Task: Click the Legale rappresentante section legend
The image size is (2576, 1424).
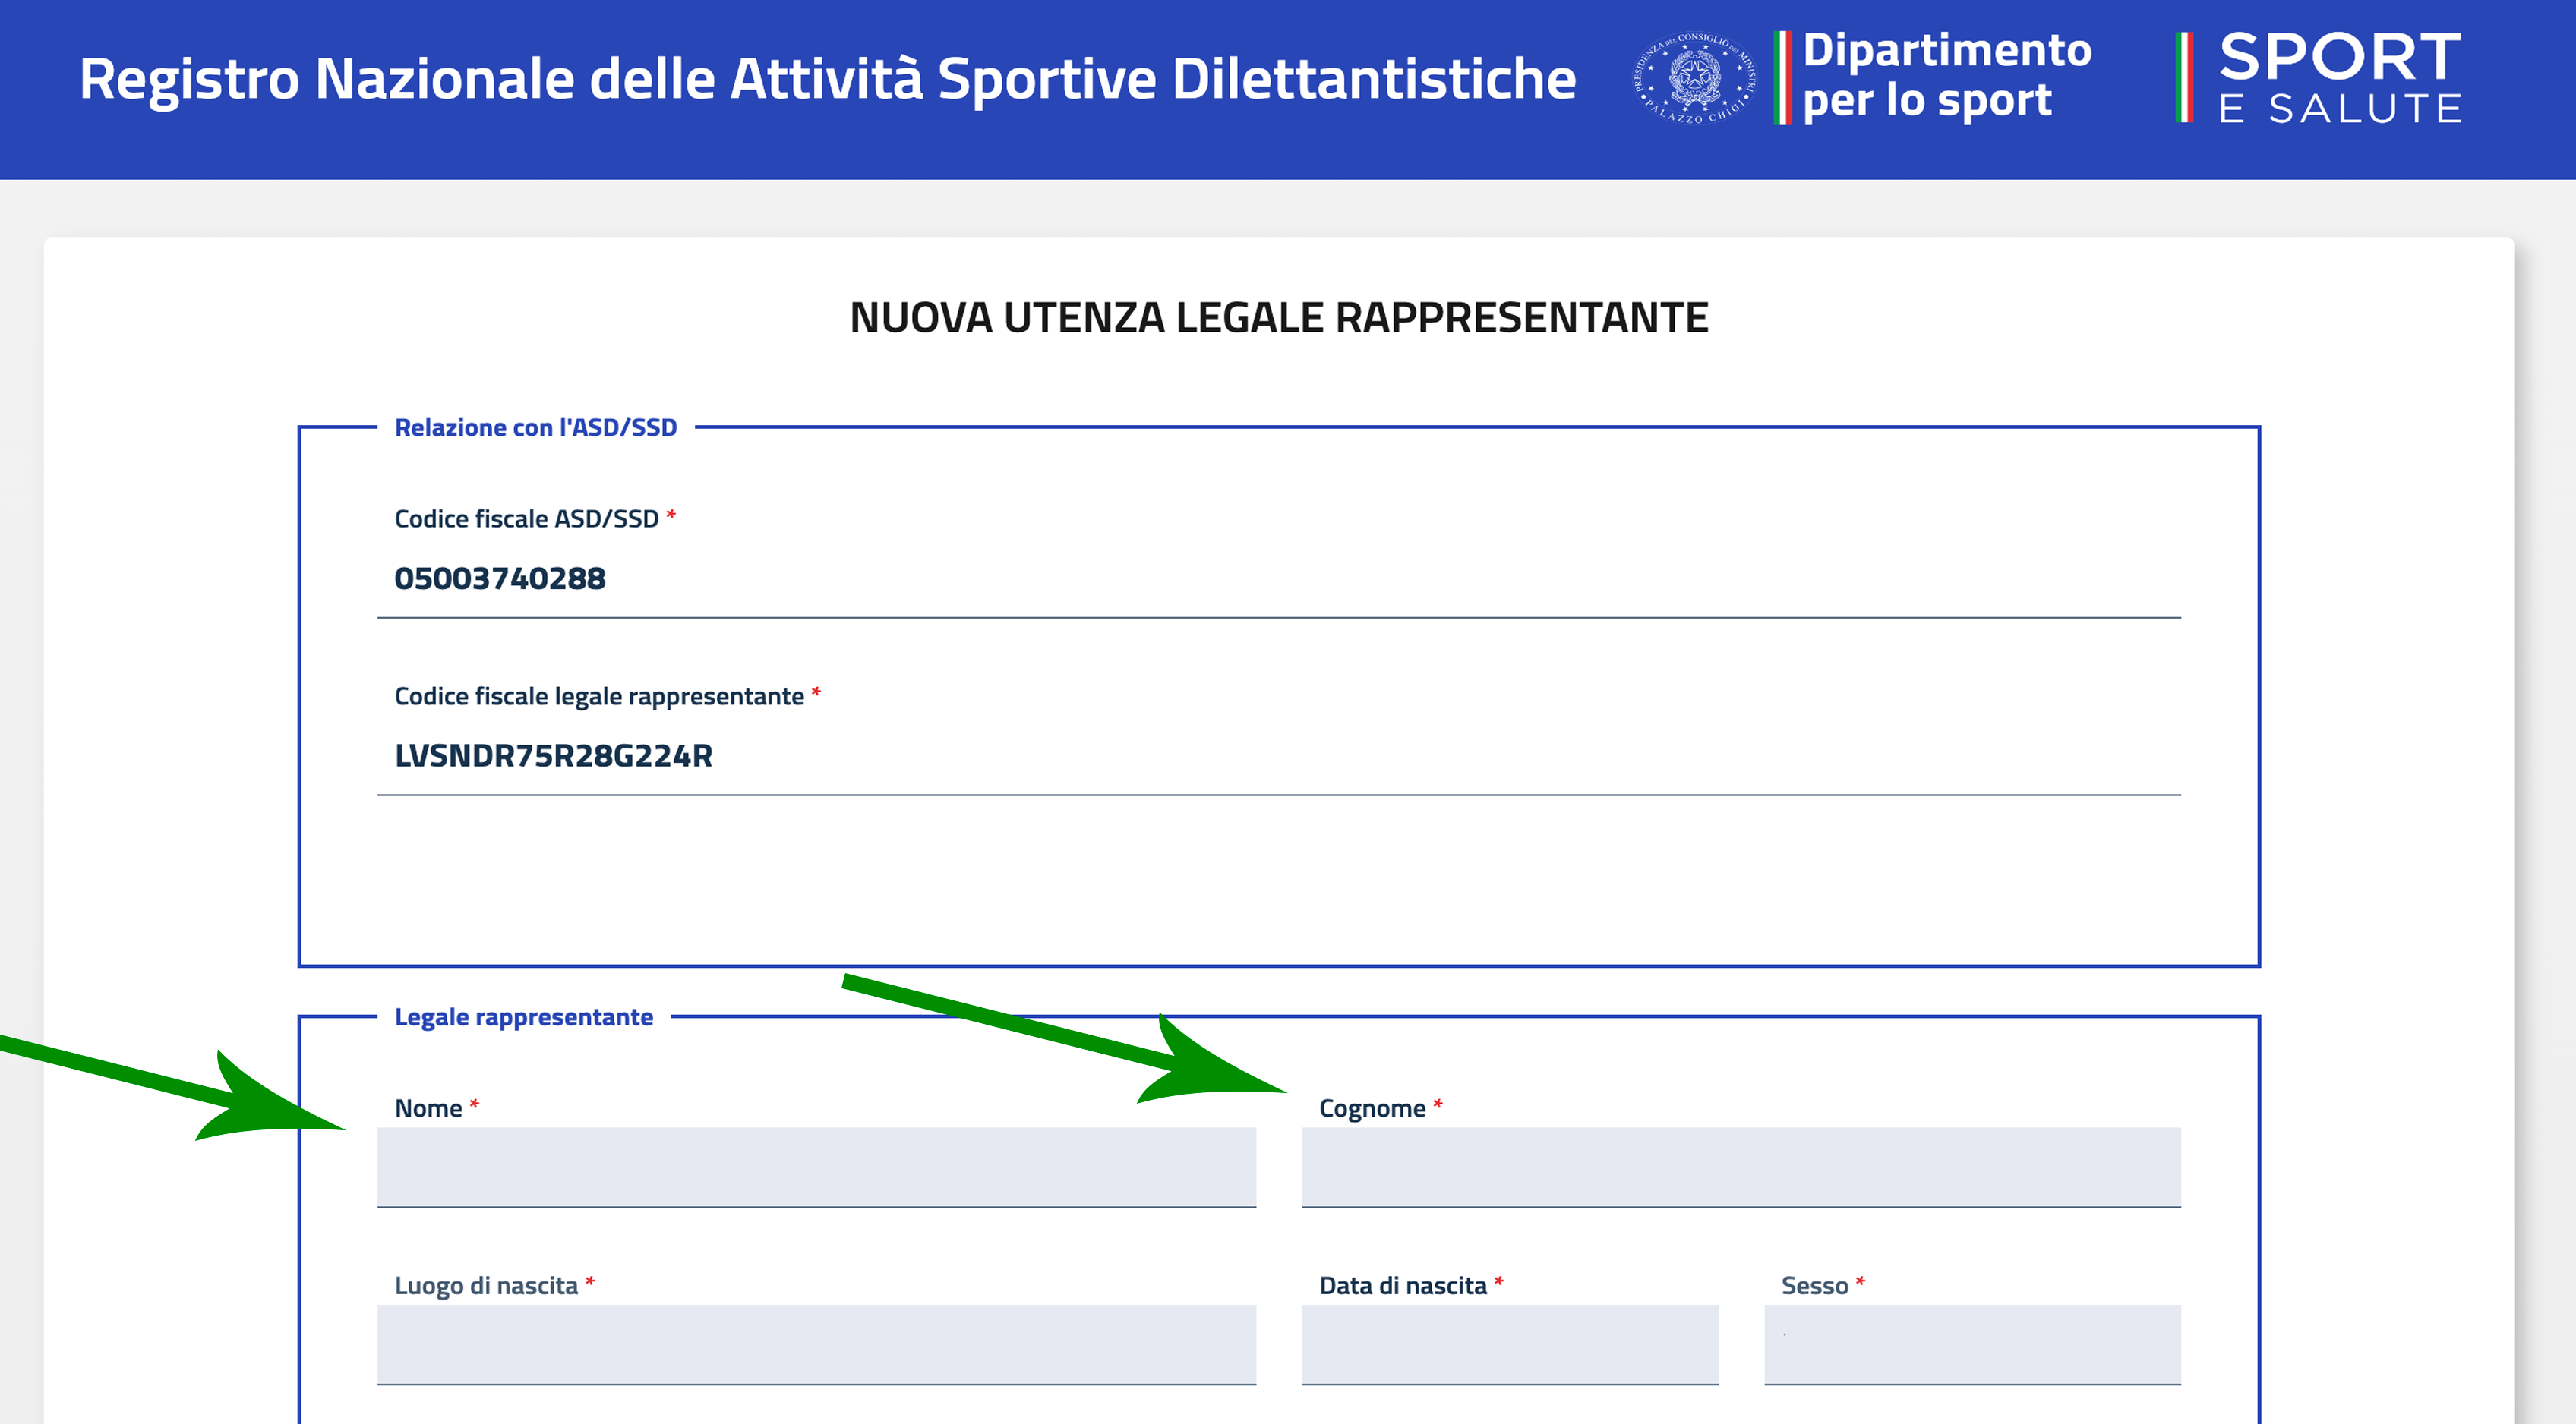Action: [x=523, y=1017]
